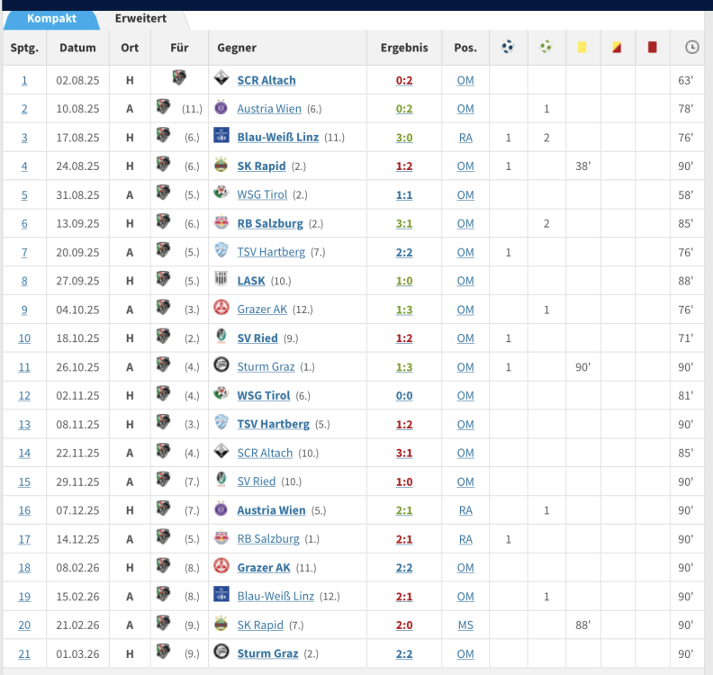Switch to the Kompakt tab
The width and height of the screenshot is (713, 675).
tap(51, 18)
